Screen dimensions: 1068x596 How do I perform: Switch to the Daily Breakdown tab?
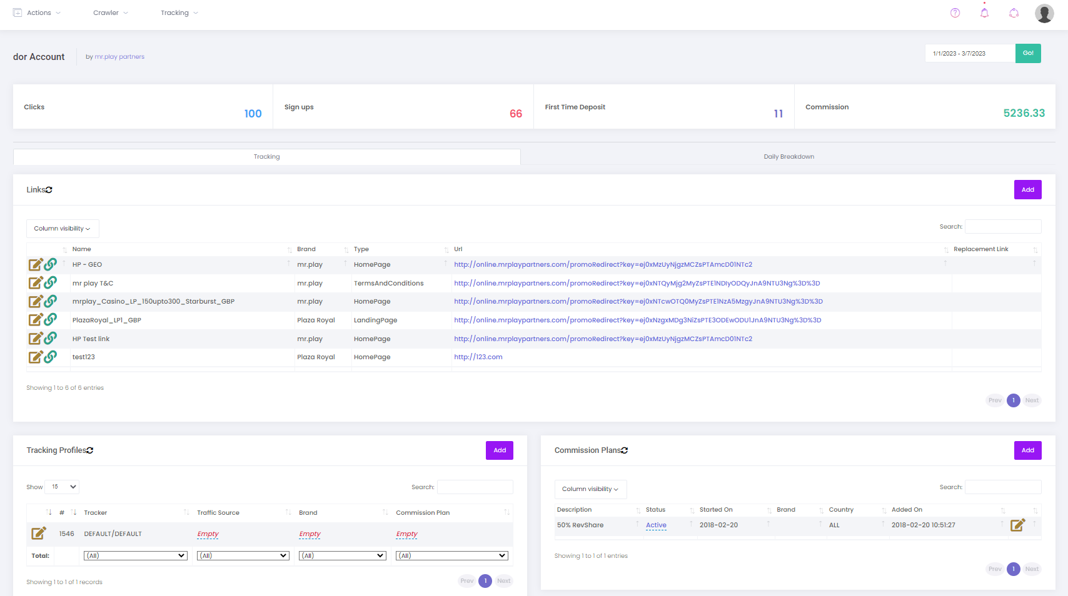(788, 157)
